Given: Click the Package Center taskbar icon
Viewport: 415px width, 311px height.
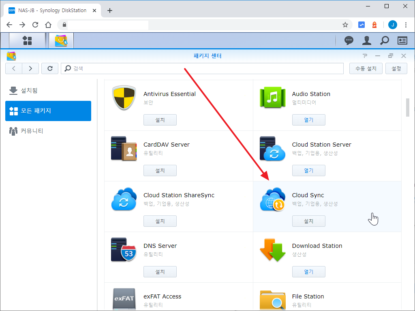Looking at the screenshot, I should coord(61,40).
